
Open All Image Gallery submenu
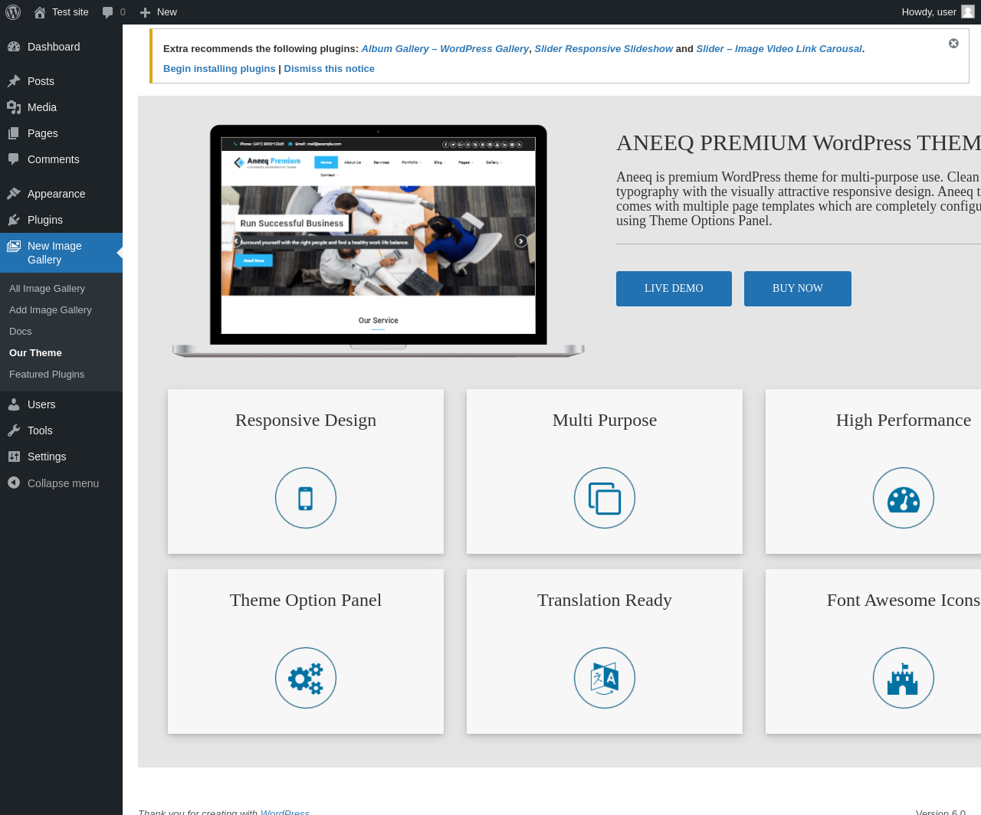pyautogui.click(x=47, y=289)
